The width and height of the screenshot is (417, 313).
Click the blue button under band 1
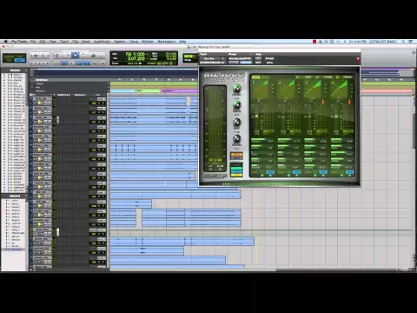(270, 172)
